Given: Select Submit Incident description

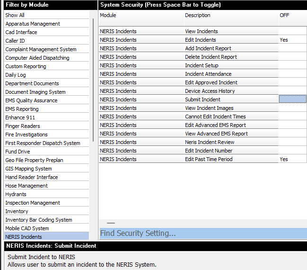Looking at the screenshot, I should coord(231,99).
